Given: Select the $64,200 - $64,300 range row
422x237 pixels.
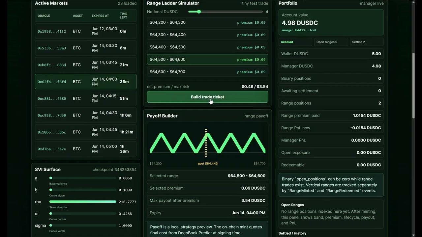Looking at the screenshot, I should pyautogui.click(x=207, y=22).
